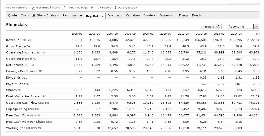Open the Bonds tab

(x=197, y=15)
